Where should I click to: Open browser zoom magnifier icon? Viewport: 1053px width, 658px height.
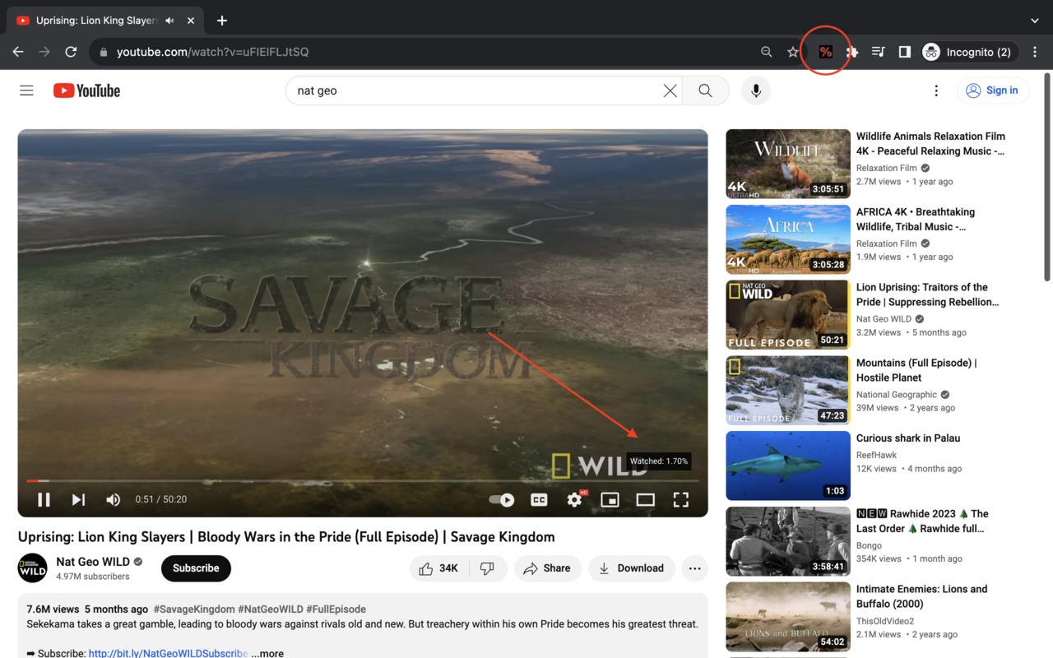click(x=766, y=52)
